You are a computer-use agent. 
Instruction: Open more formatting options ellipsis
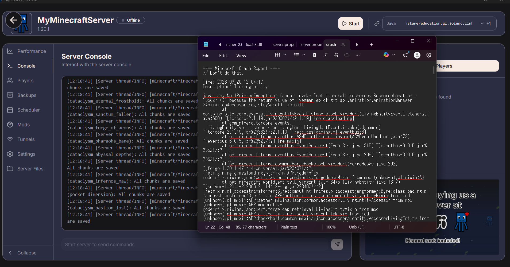357,55
